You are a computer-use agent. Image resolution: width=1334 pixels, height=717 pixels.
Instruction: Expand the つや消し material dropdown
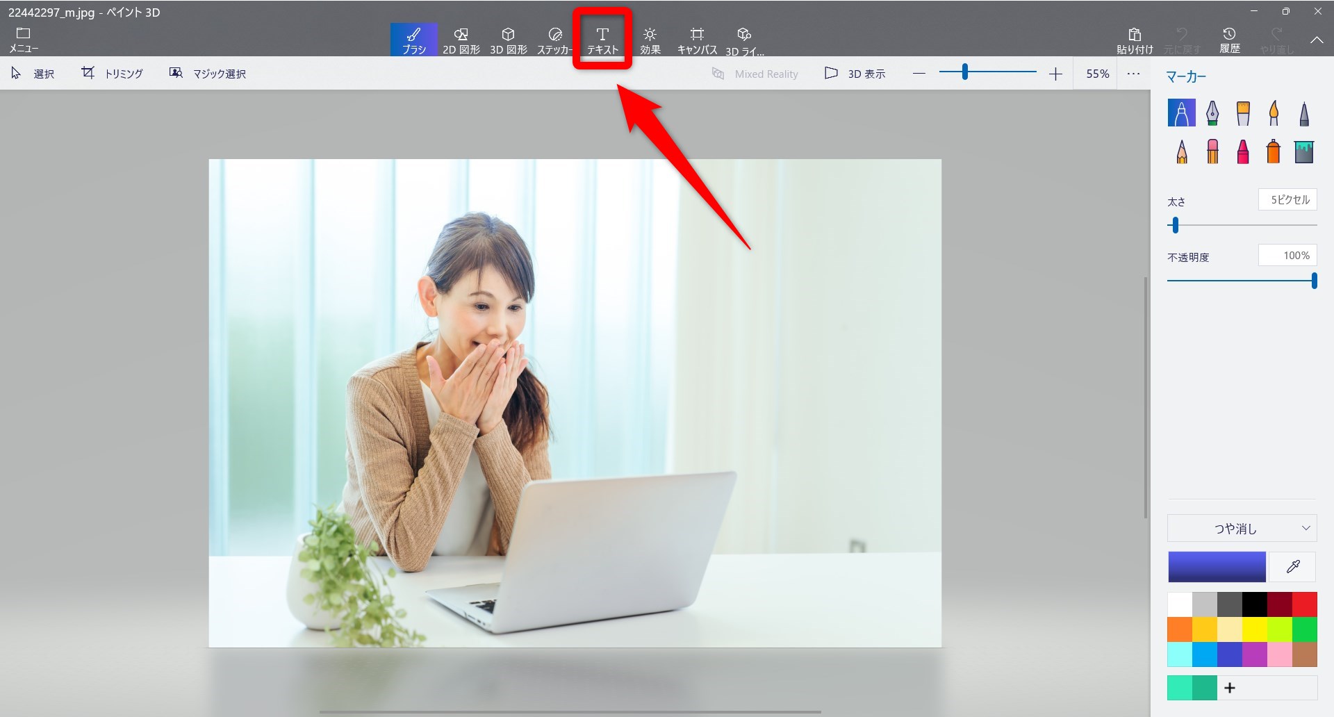(x=1242, y=529)
